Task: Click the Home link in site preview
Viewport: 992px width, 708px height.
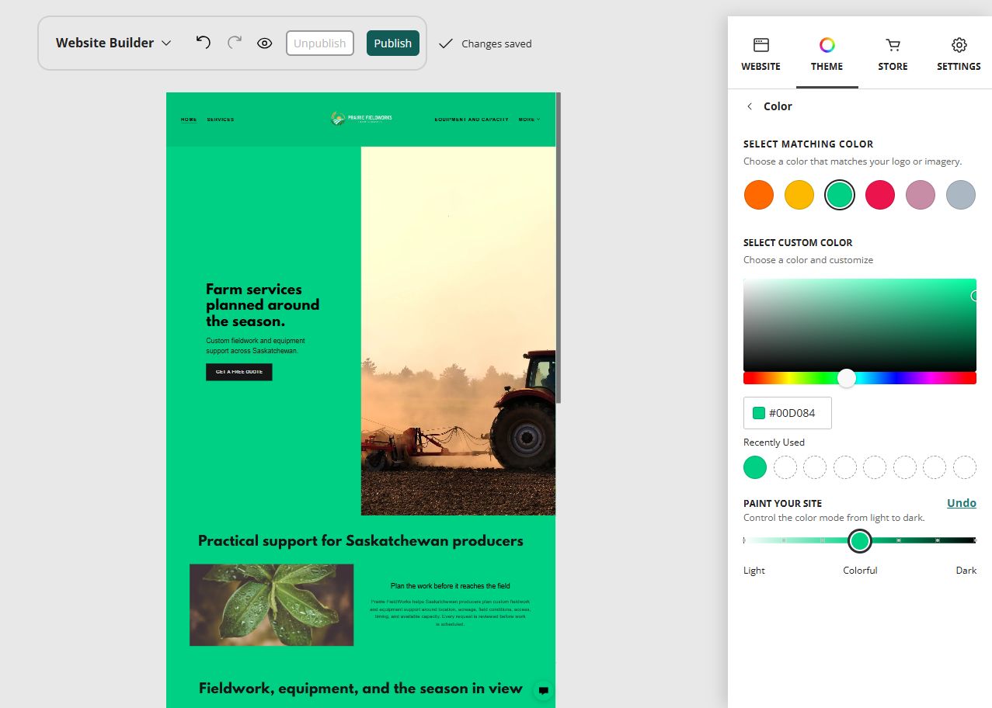Action: click(x=189, y=120)
